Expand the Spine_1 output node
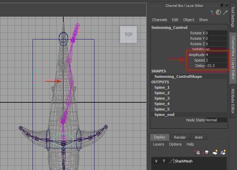This screenshot has height=170, width=237. pos(162,87)
